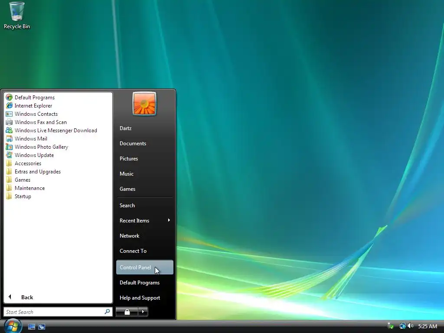This screenshot has width=444, height=333.
Task: Click the green check tray icon
Action: [x=391, y=326]
